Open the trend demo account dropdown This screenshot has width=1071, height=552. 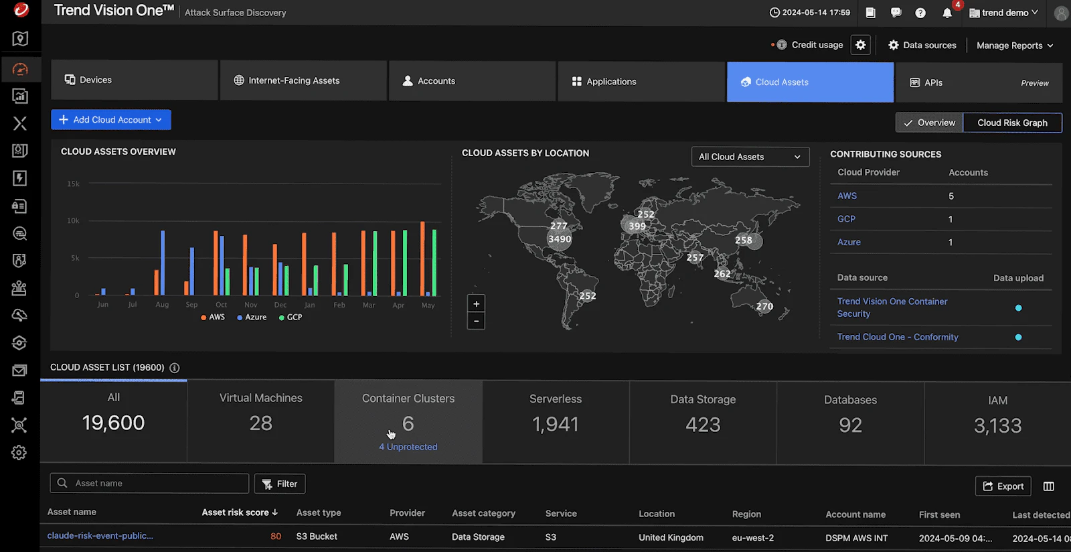pos(1003,13)
